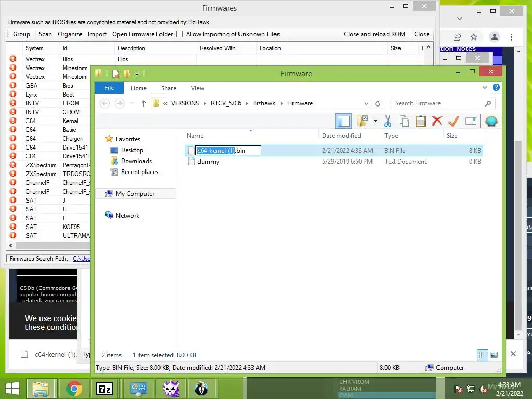Click Close and reload ROM
The image size is (532, 399).
[375, 34]
